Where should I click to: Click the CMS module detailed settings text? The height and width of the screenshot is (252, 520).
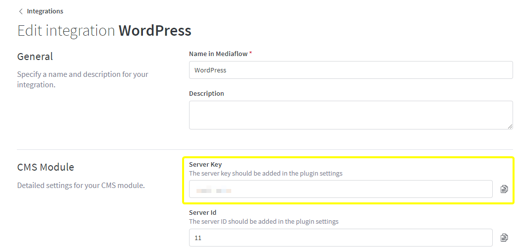pyautogui.click(x=81, y=186)
